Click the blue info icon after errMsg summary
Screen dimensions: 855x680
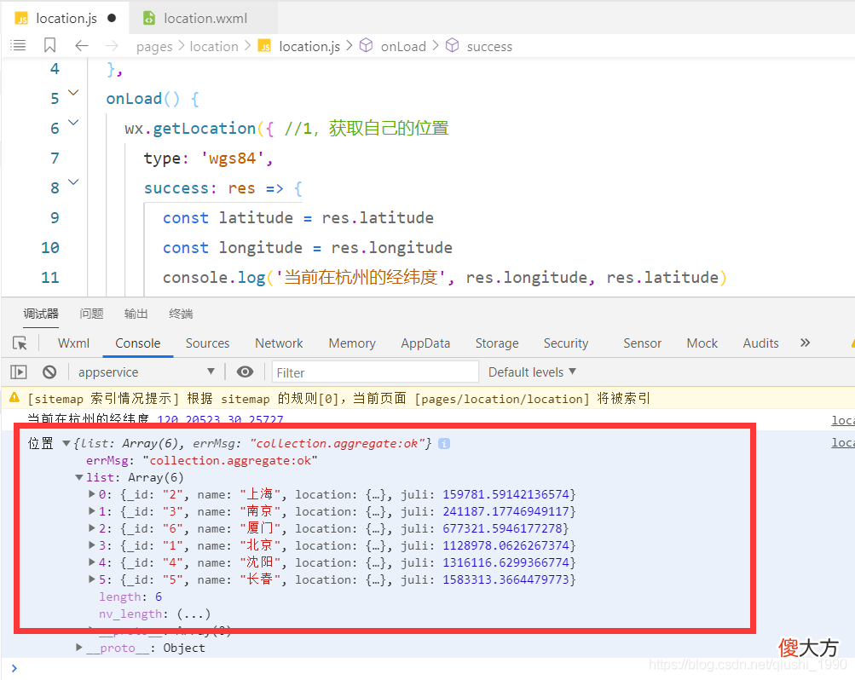(x=444, y=443)
